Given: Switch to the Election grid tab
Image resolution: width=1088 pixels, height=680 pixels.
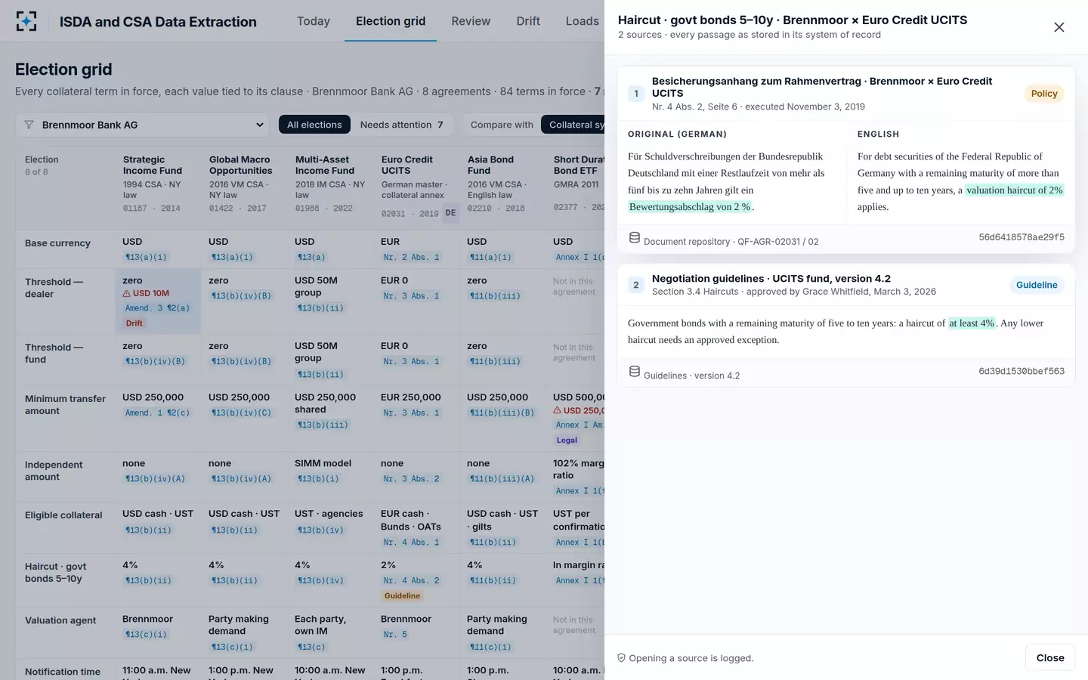Looking at the screenshot, I should click(391, 21).
